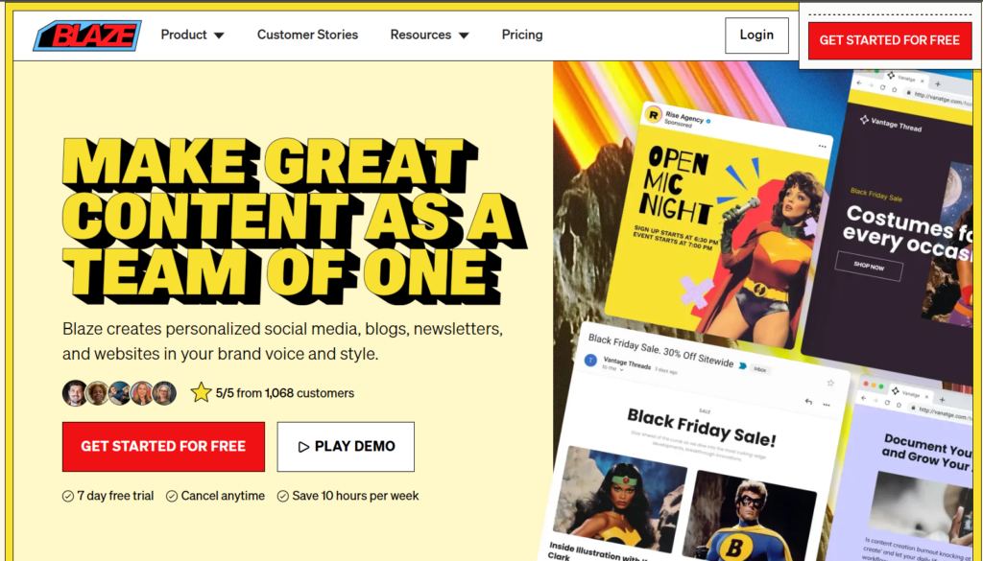Click header Get Started For Free button
Screen dimensions: 983x561
pos(890,40)
